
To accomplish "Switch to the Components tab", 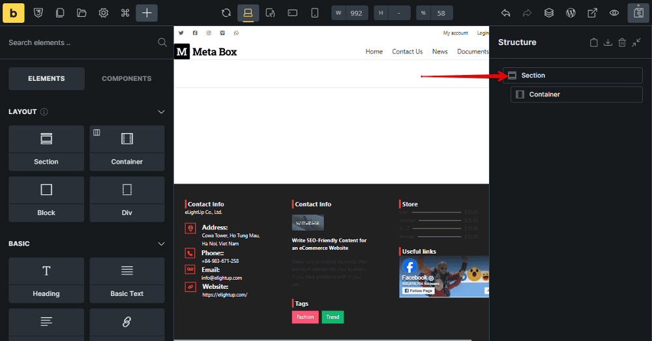I will [126, 78].
